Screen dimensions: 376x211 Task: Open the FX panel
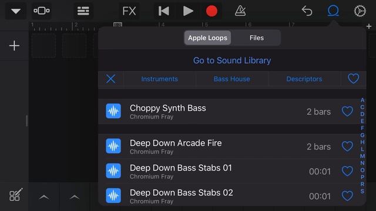[129, 11]
